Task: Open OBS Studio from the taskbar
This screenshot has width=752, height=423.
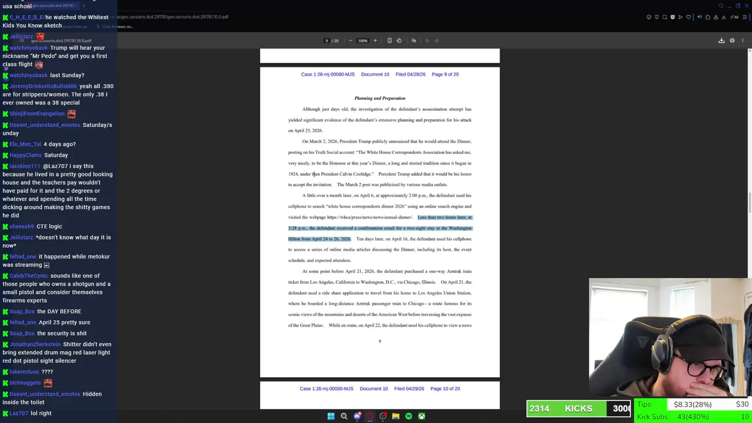Action: point(382,416)
